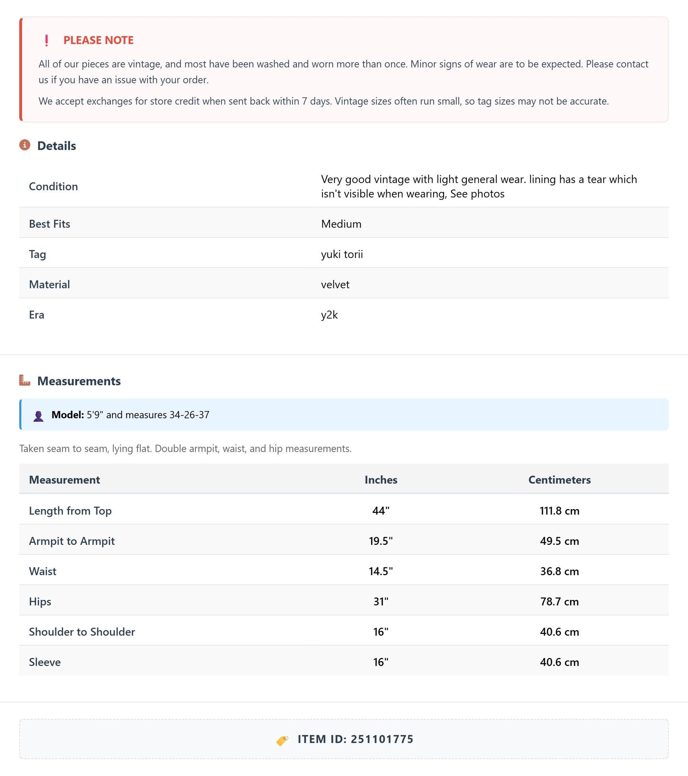The height and width of the screenshot is (776, 688).
Task: Click the Measurement column header
Action: (65, 479)
